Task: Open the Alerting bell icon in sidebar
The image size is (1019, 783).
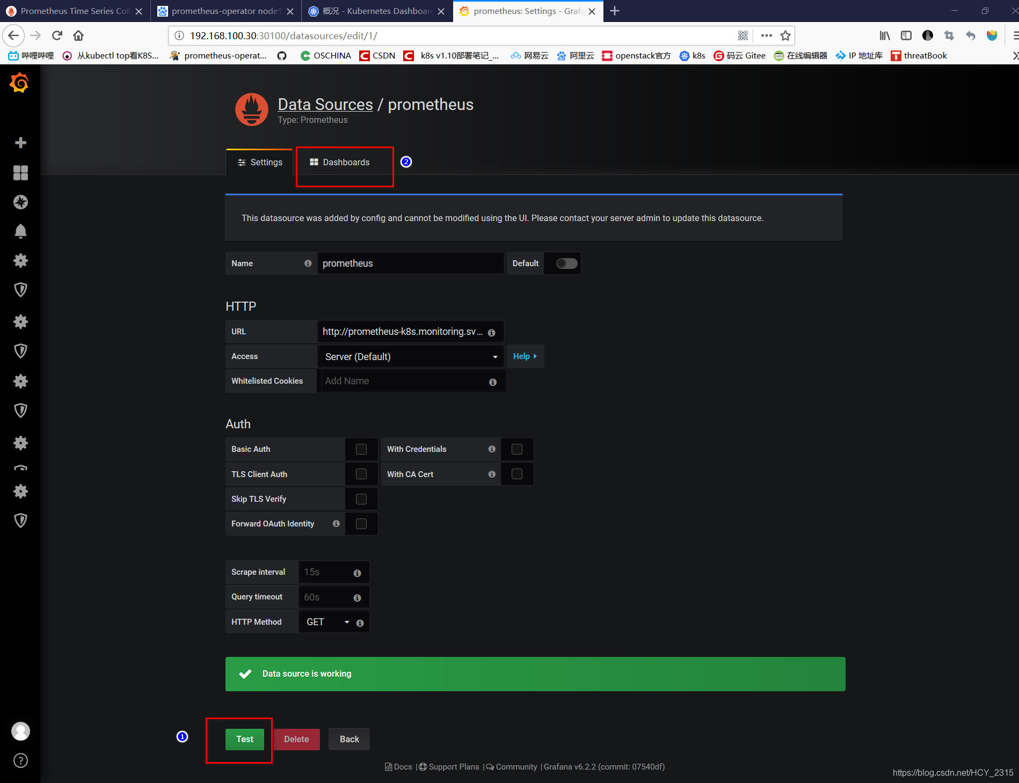Action: pos(20,231)
